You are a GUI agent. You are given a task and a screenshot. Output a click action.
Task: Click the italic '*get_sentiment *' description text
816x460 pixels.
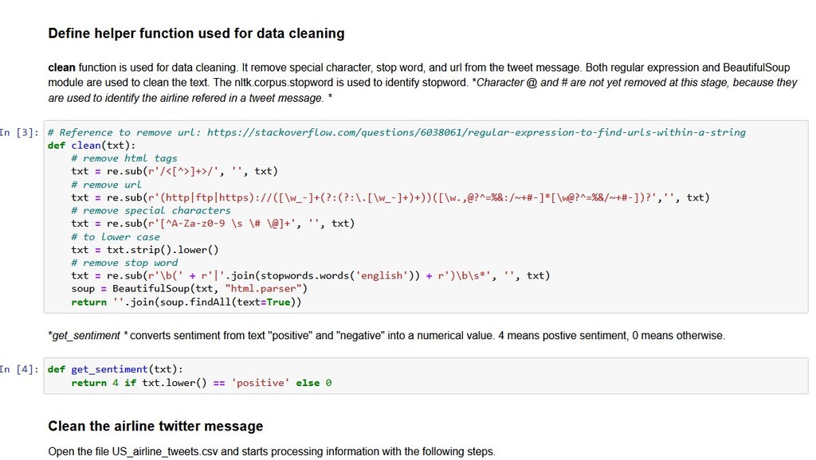[88, 336]
